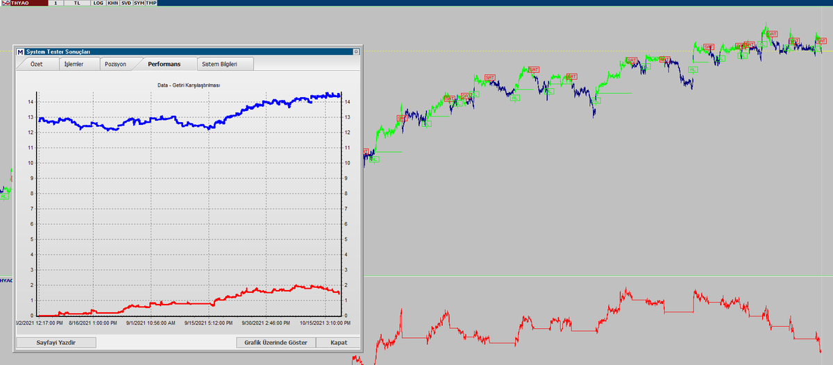This screenshot has width=833, height=365.
Task: Select the TL currency box
Action: (x=76, y=3)
